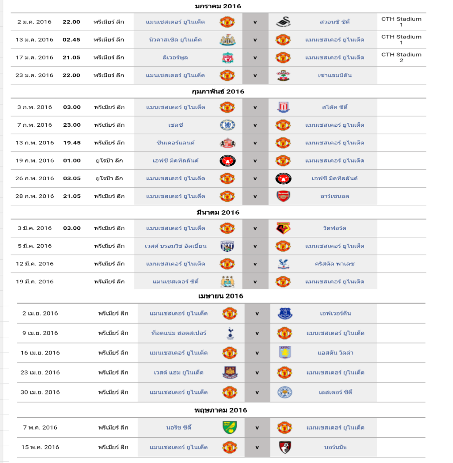Select the Tottenham Hotspur cockerel crest

(x=230, y=333)
